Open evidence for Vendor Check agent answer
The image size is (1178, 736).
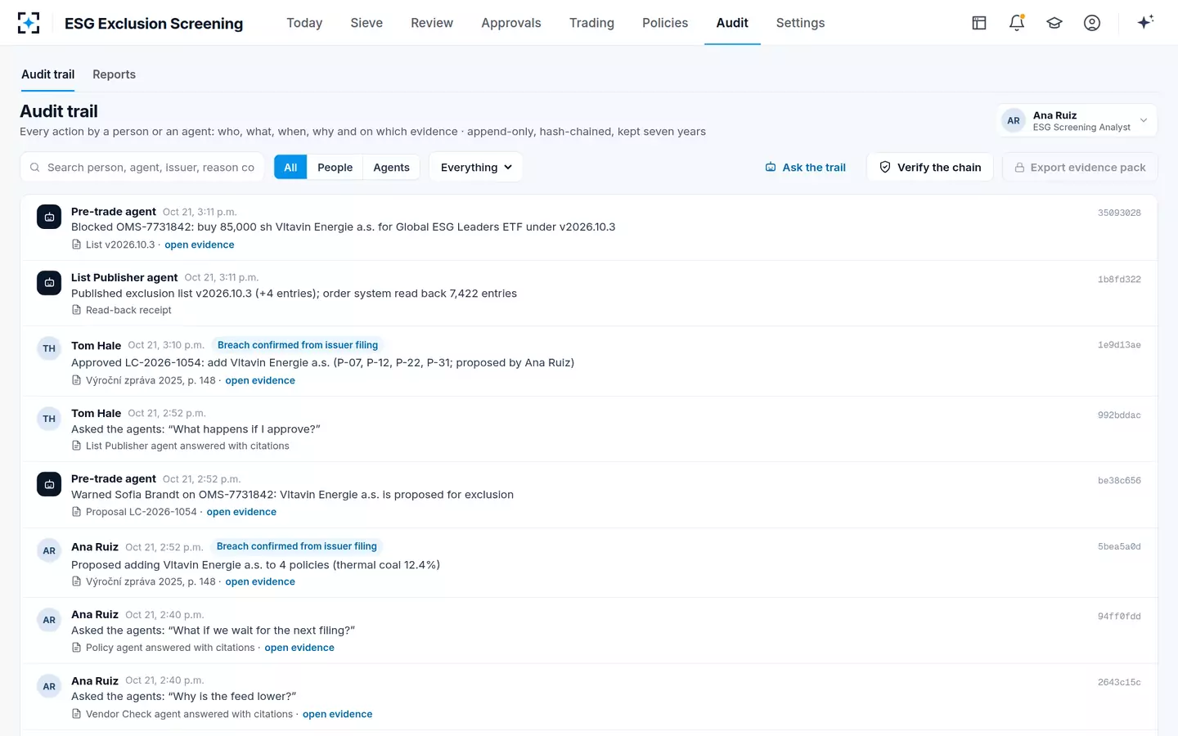(x=337, y=714)
